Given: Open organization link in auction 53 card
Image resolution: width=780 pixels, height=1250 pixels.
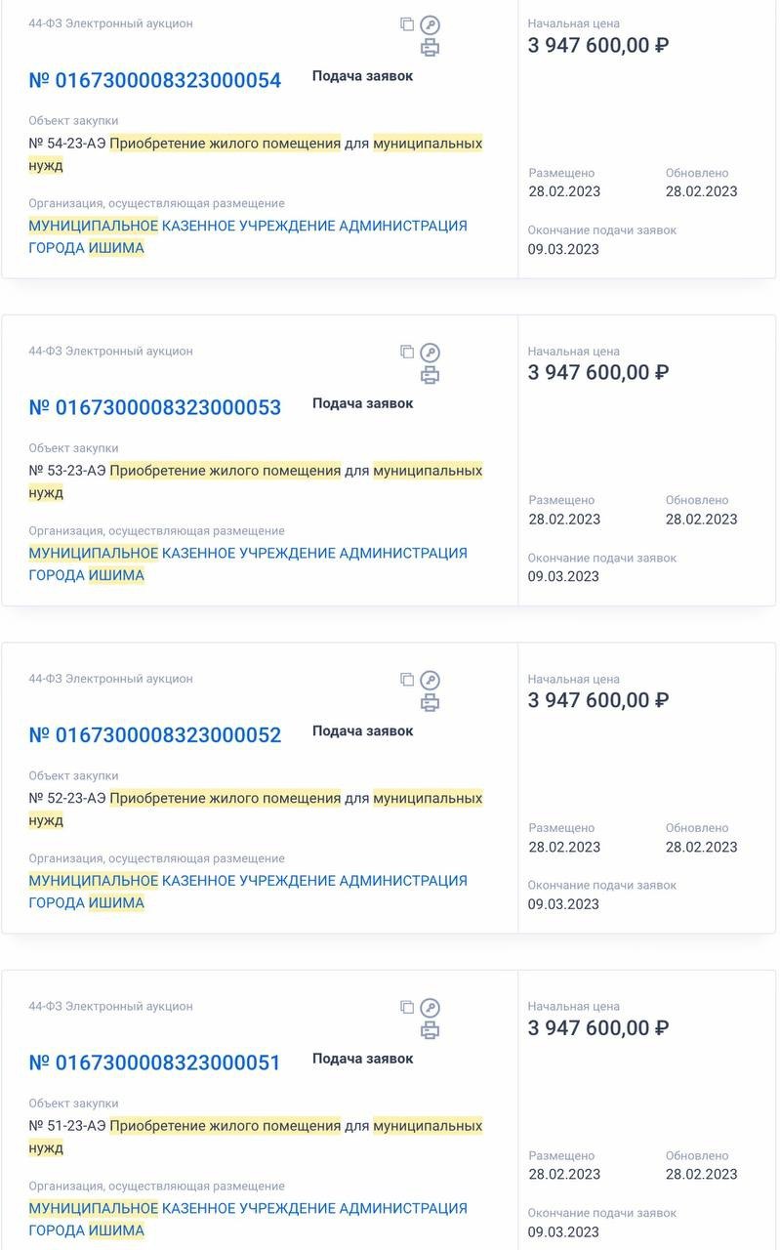Looking at the screenshot, I should point(248,563).
